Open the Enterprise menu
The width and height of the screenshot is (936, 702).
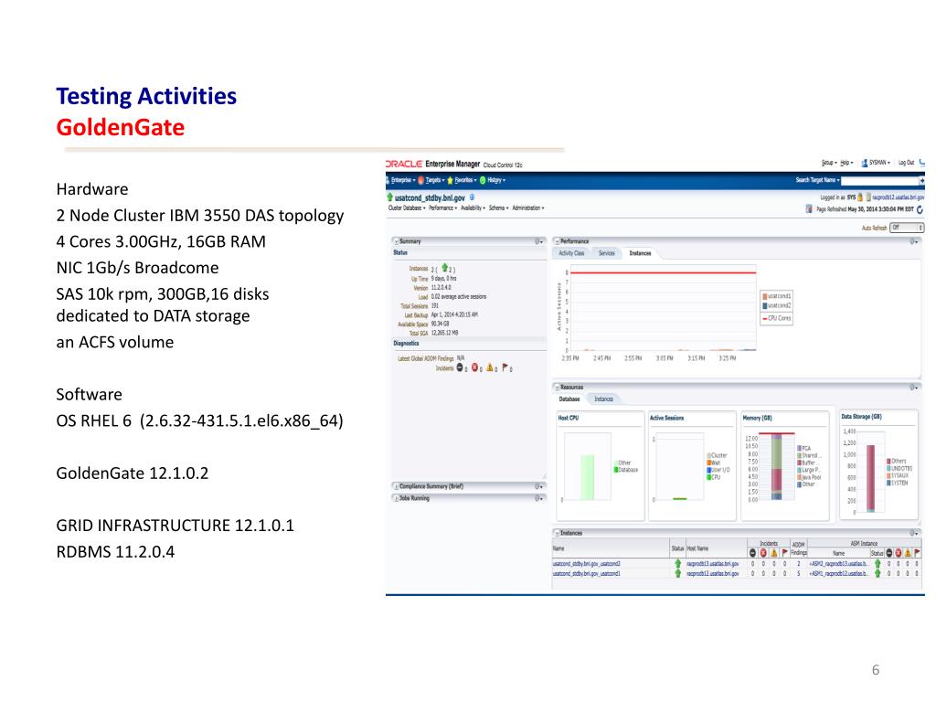point(401,180)
